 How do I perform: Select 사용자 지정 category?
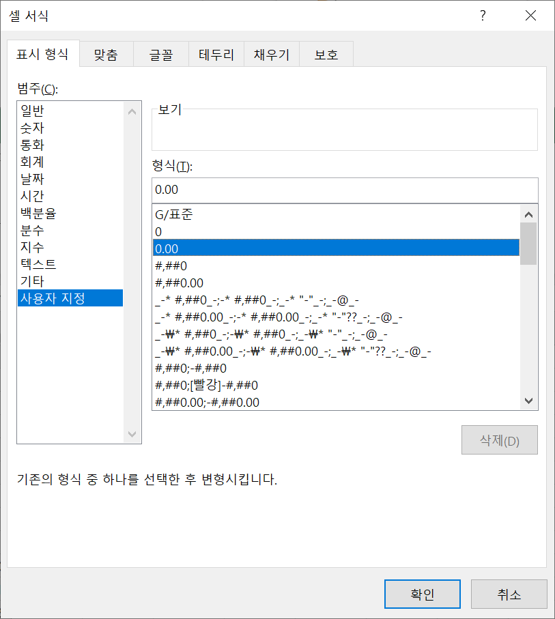tap(70, 298)
